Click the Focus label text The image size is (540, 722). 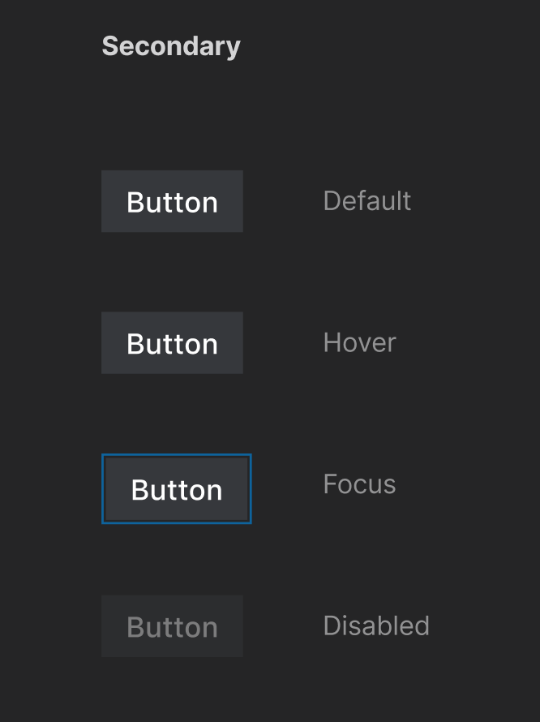(359, 483)
